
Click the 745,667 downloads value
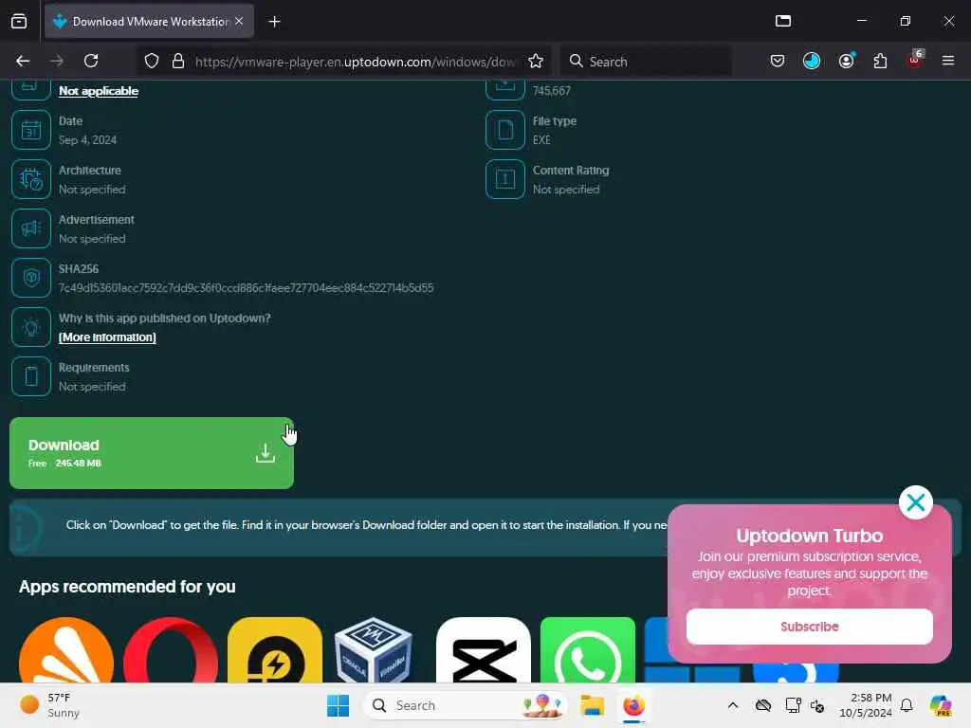(x=552, y=91)
